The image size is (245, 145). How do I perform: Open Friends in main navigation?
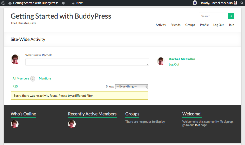tap(175, 25)
